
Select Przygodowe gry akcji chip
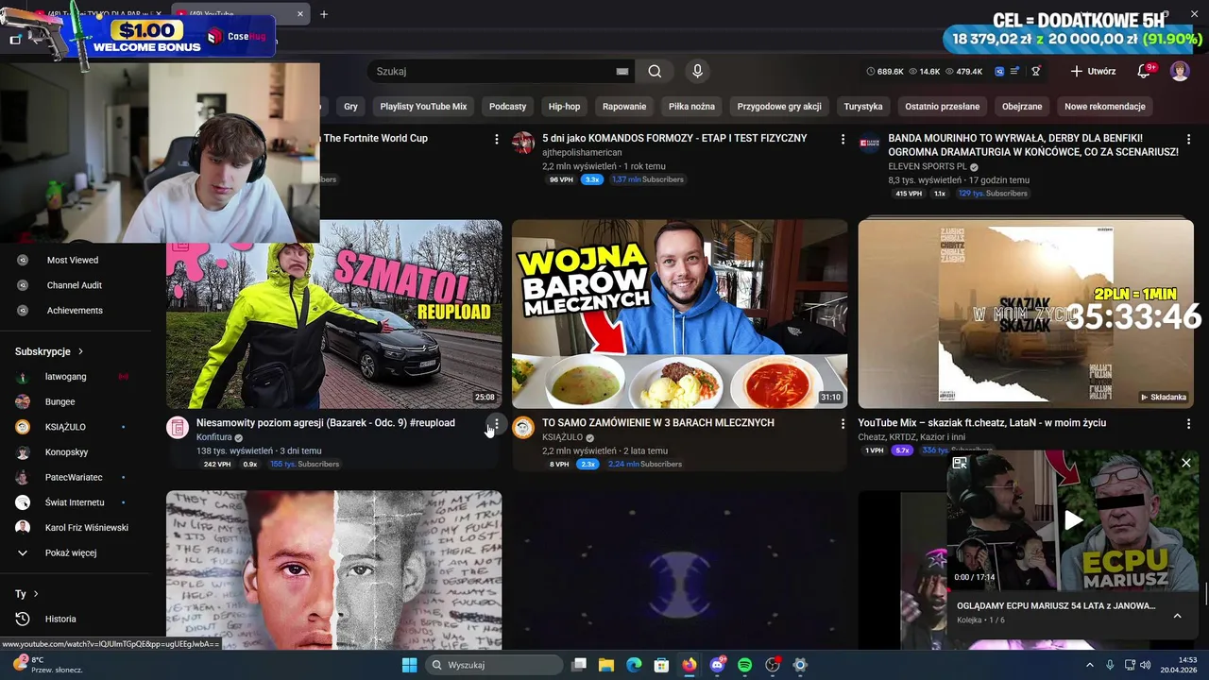pos(779,107)
